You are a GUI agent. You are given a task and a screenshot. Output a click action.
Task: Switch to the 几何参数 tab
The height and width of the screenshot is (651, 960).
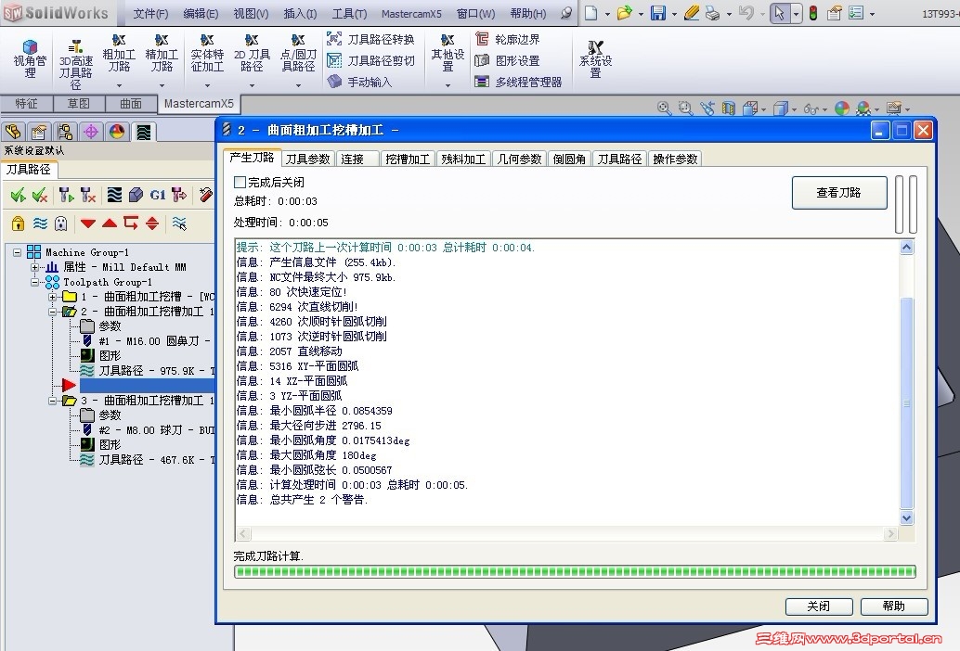pos(519,159)
